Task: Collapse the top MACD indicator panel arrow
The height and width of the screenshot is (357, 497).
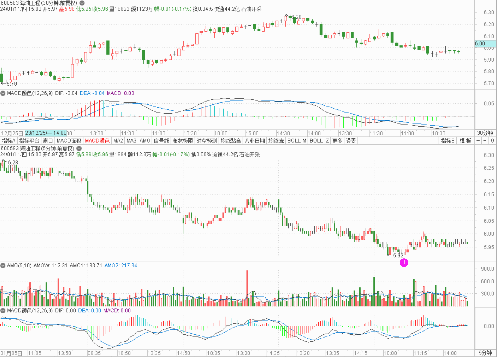Action: click(3, 93)
